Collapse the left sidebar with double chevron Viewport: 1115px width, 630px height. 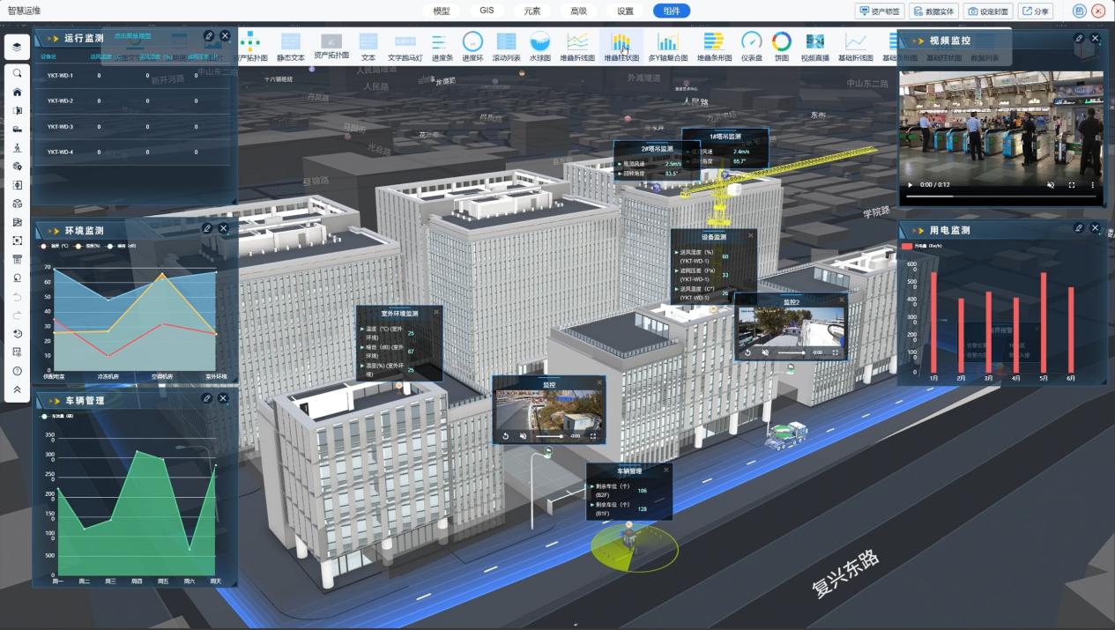[17, 389]
